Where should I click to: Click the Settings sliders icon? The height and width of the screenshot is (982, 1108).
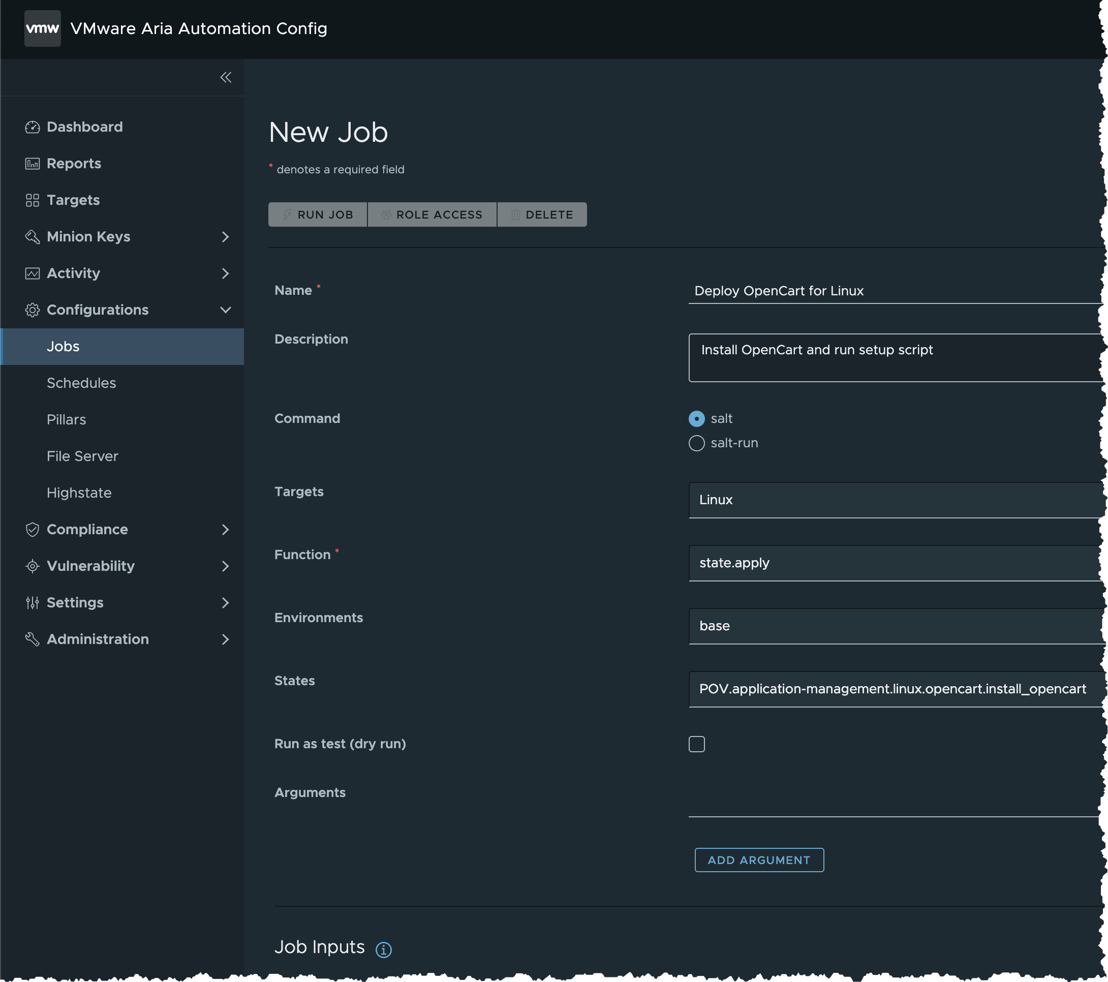coord(33,603)
